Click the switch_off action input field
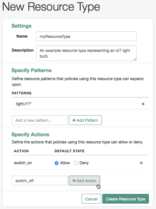156x209 pixels. tap(40, 180)
